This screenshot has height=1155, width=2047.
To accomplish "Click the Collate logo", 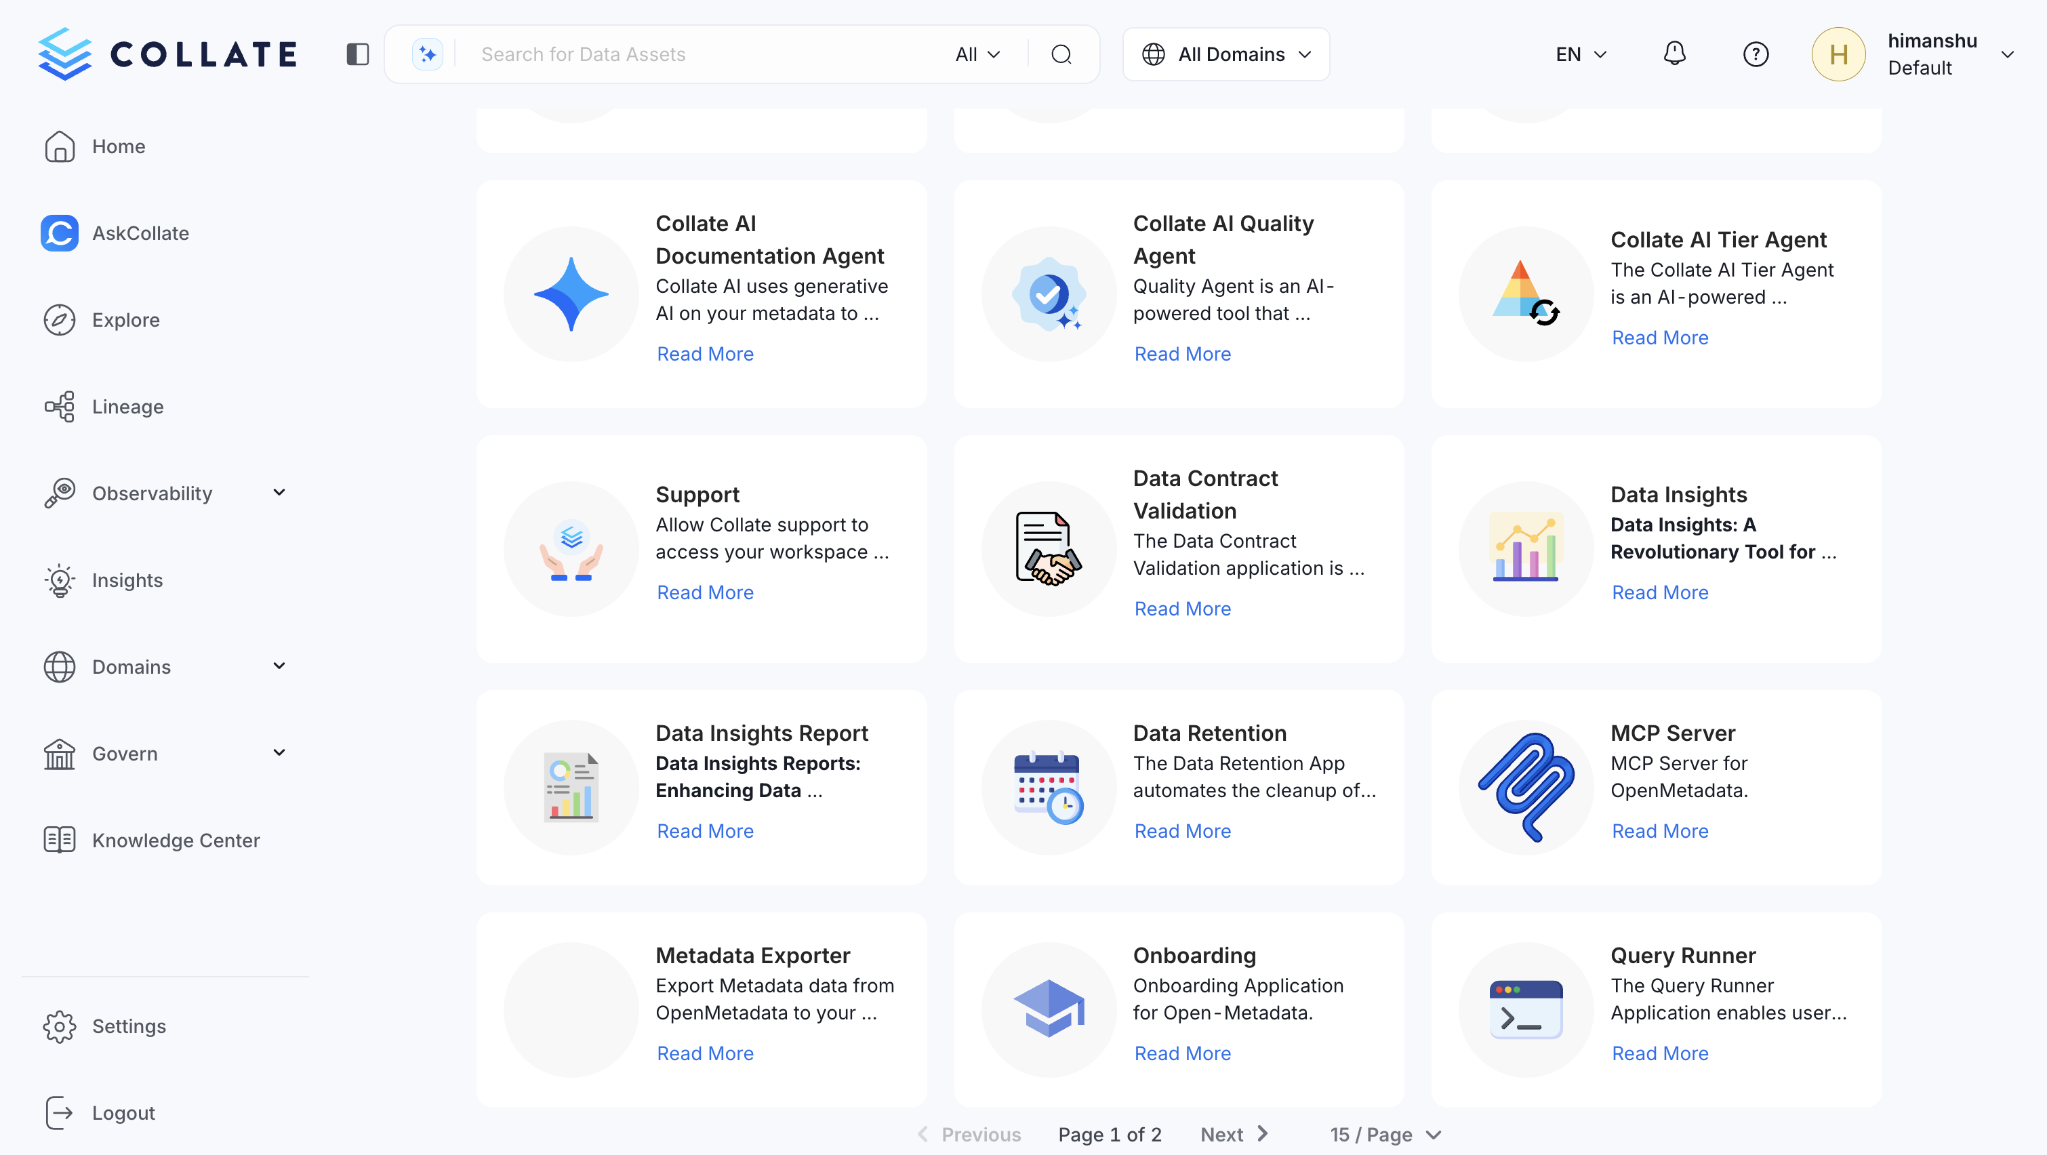I will [x=167, y=54].
